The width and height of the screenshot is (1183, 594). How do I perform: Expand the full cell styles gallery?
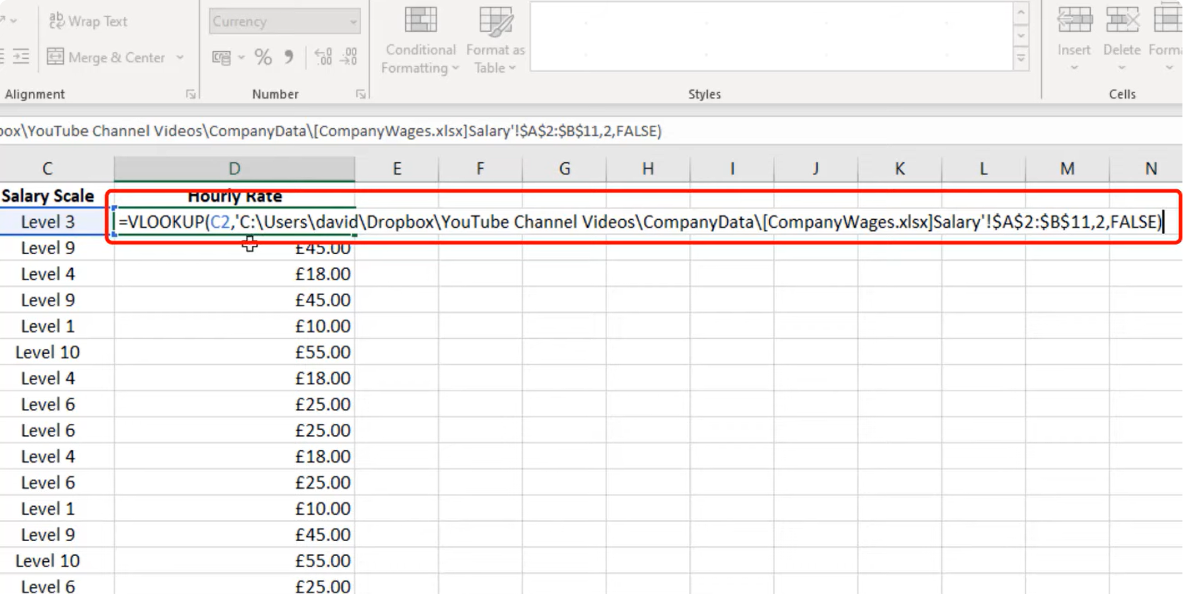(1021, 58)
